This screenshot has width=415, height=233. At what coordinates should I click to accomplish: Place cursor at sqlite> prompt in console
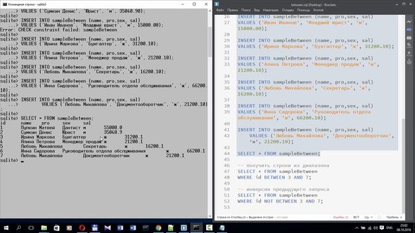(x=23, y=161)
